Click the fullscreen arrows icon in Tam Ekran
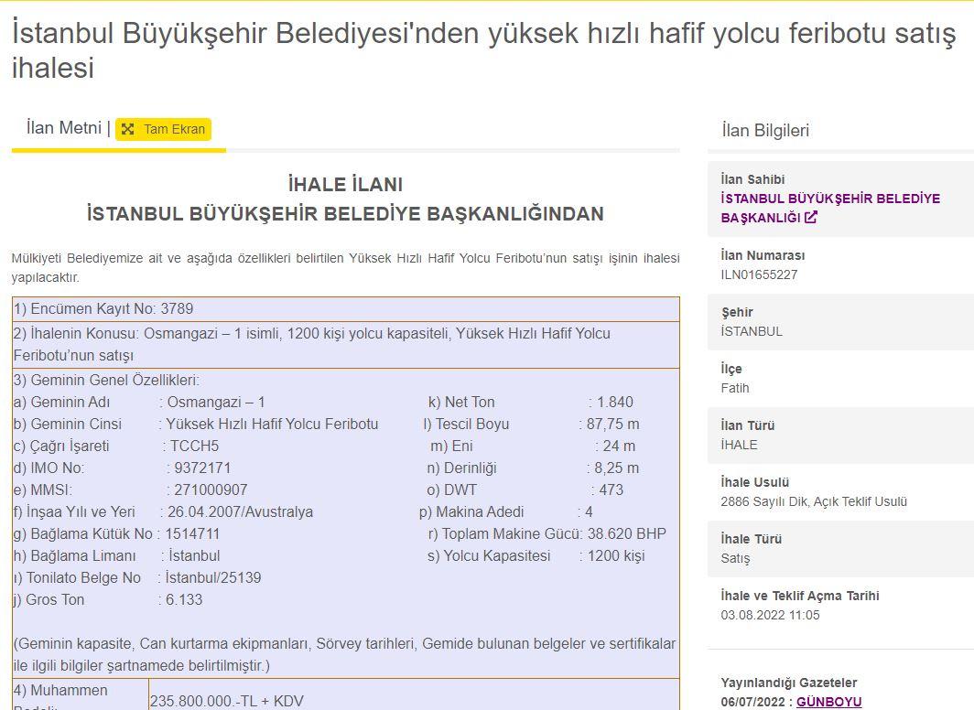The width and height of the screenshot is (974, 710). click(x=127, y=129)
